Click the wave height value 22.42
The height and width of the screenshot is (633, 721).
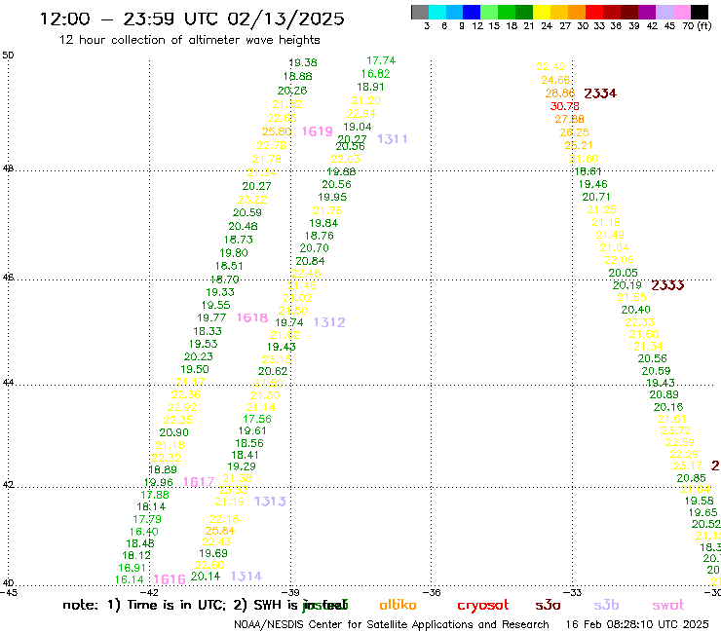point(550,66)
